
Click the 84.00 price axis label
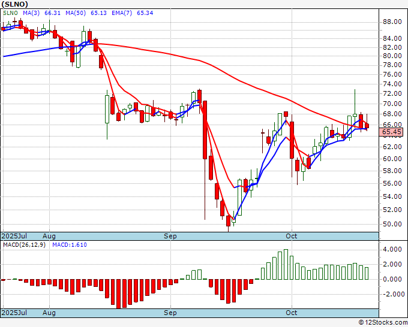point(392,38)
